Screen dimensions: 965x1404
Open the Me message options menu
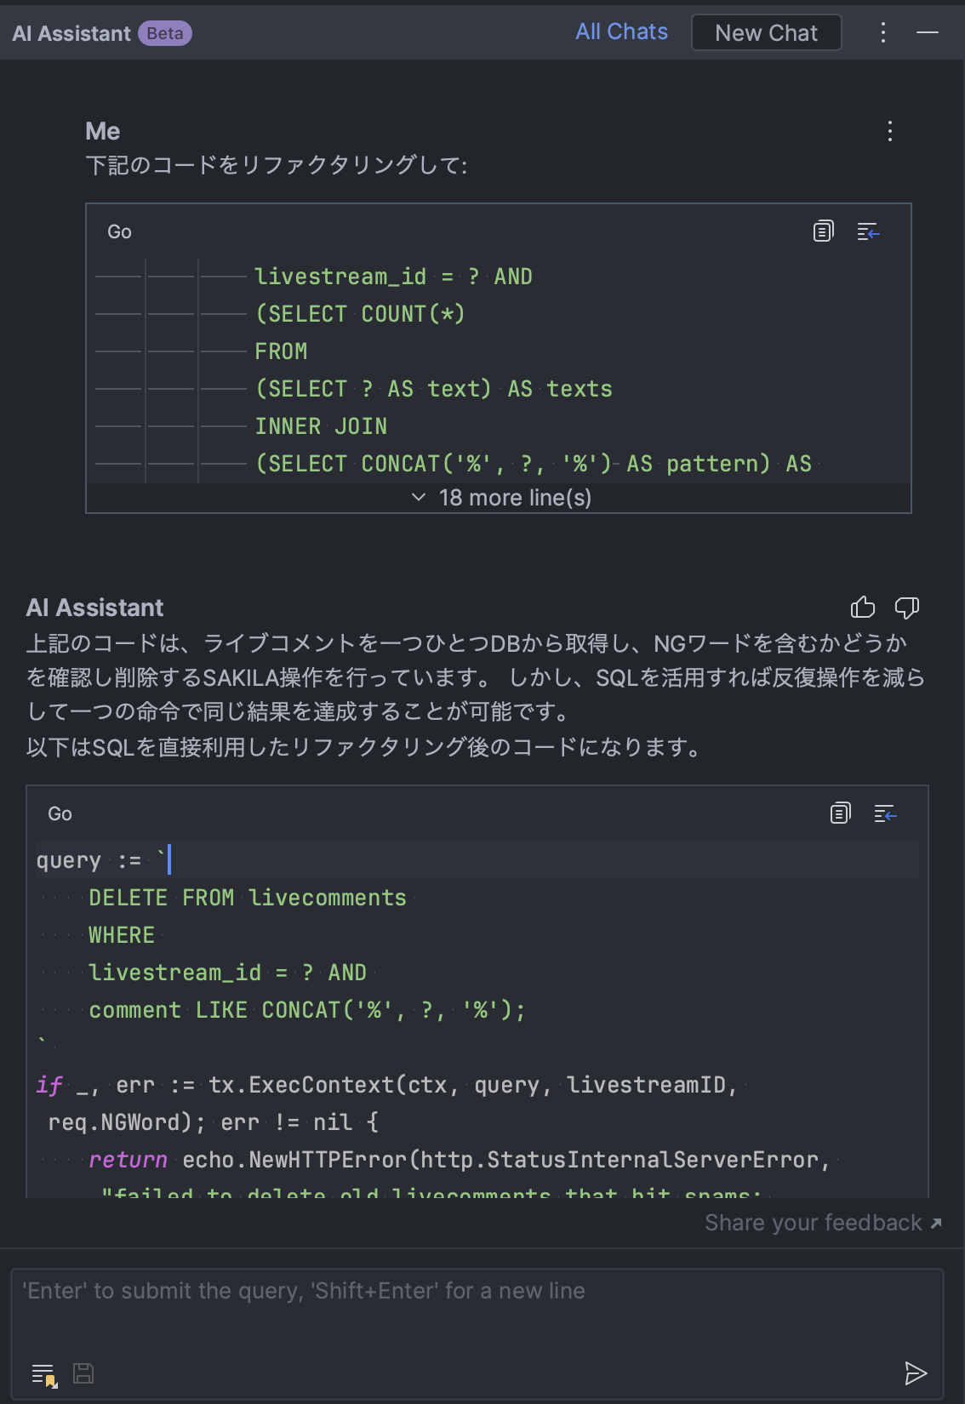(890, 131)
